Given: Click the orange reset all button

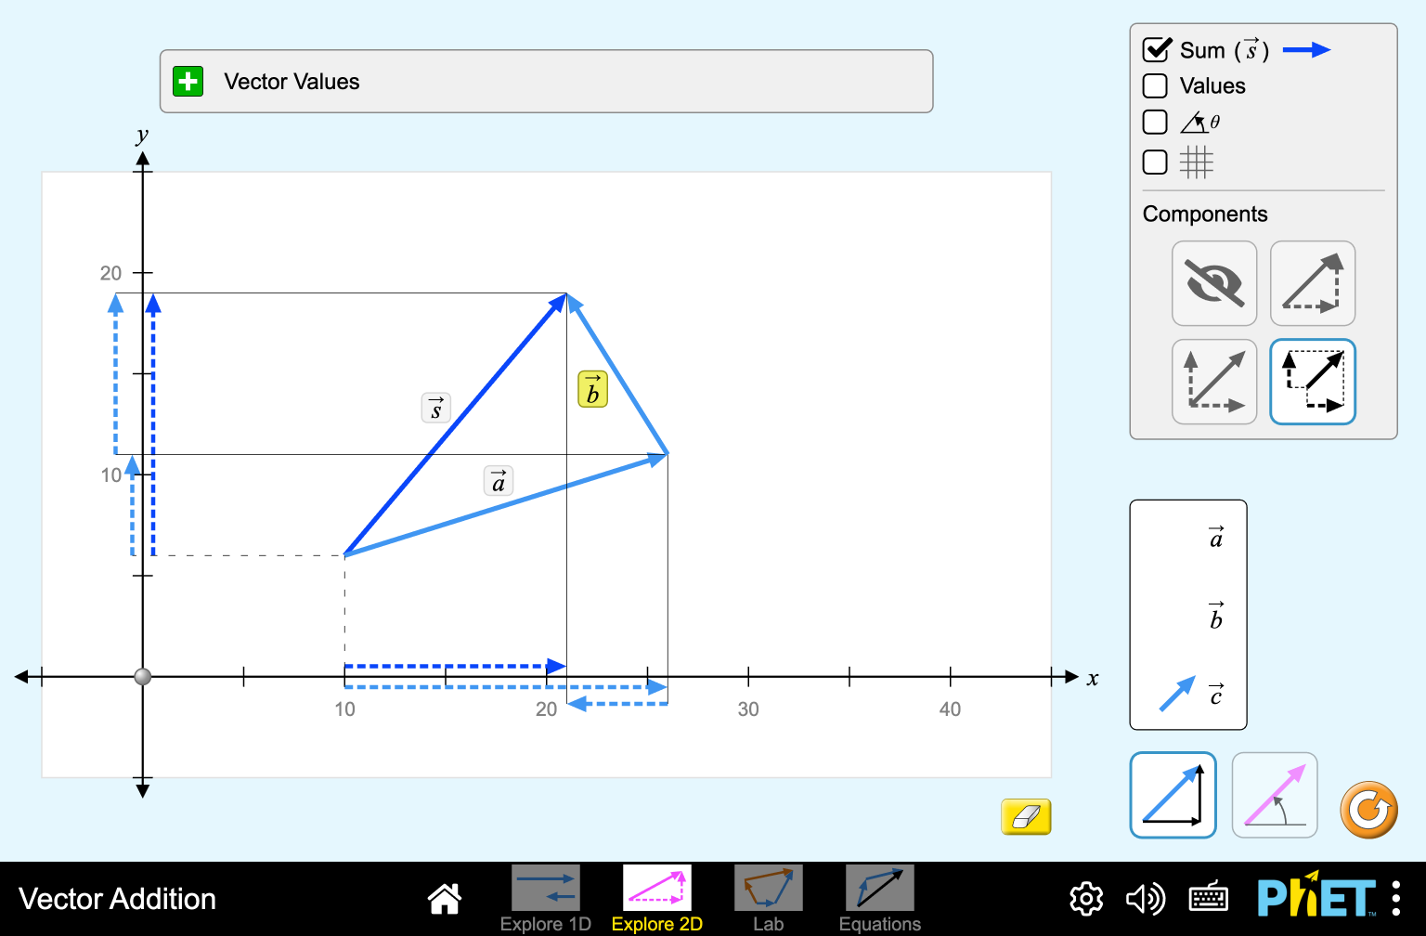Looking at the screenshot, I should tap(1368, 810).
